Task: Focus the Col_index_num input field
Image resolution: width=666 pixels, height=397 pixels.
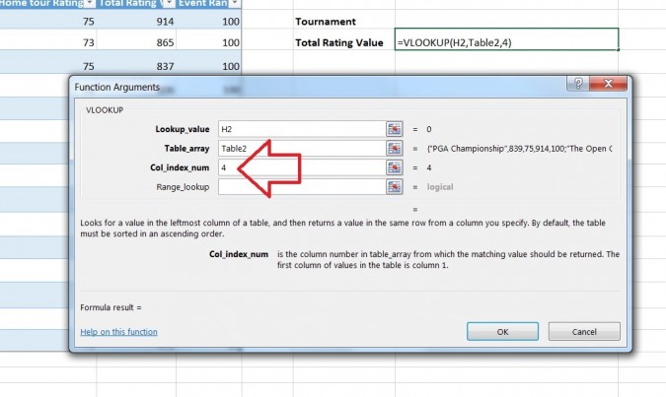Action: pyautogui.click(x=302, y=167)
